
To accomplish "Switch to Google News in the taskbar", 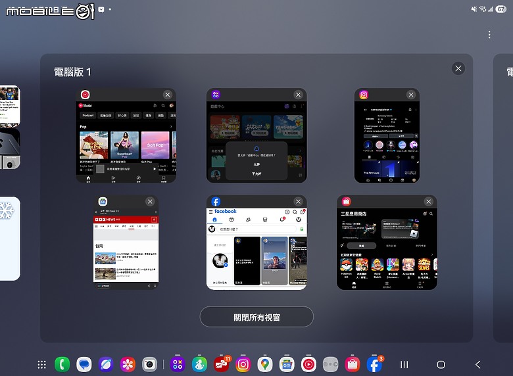I will click(x=287, y=365).
